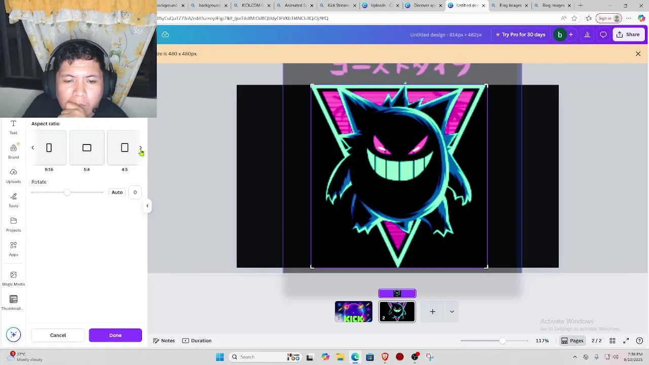
Task: Open grid view of pages
Action: tap(612, 341)
